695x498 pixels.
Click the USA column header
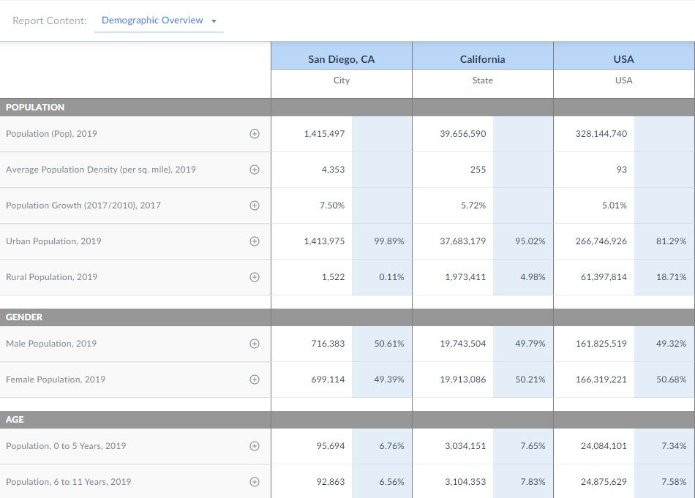(623, 59)
